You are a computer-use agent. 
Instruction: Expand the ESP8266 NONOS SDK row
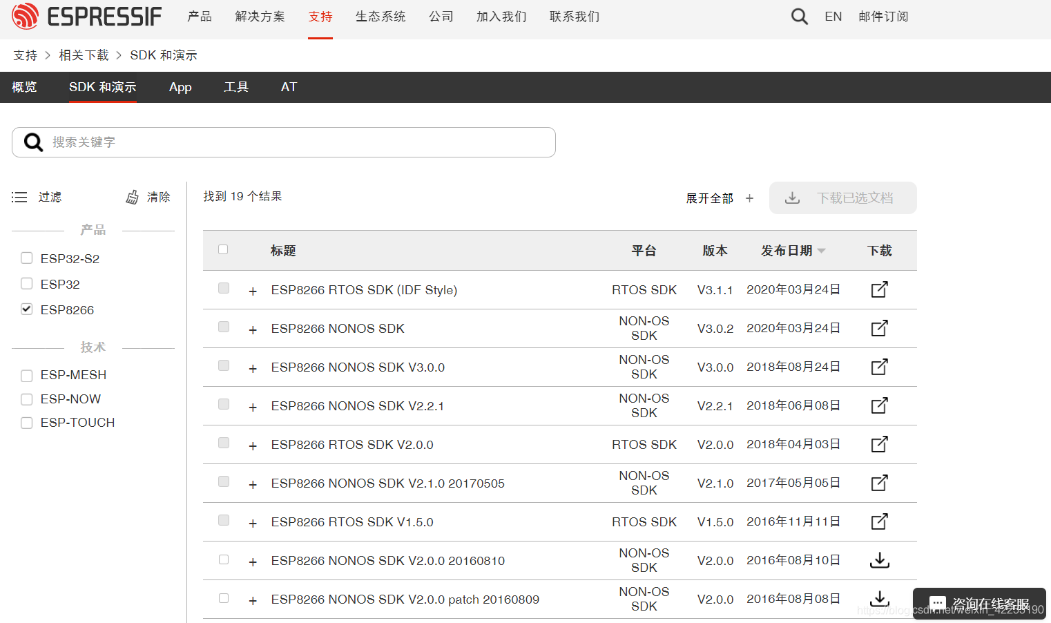click(x=252, y=329)
